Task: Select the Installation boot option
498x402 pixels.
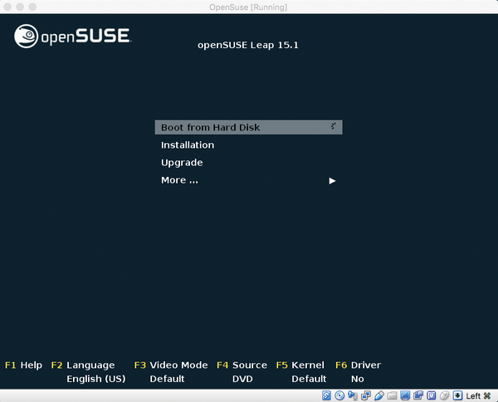Action: [188, 145]
